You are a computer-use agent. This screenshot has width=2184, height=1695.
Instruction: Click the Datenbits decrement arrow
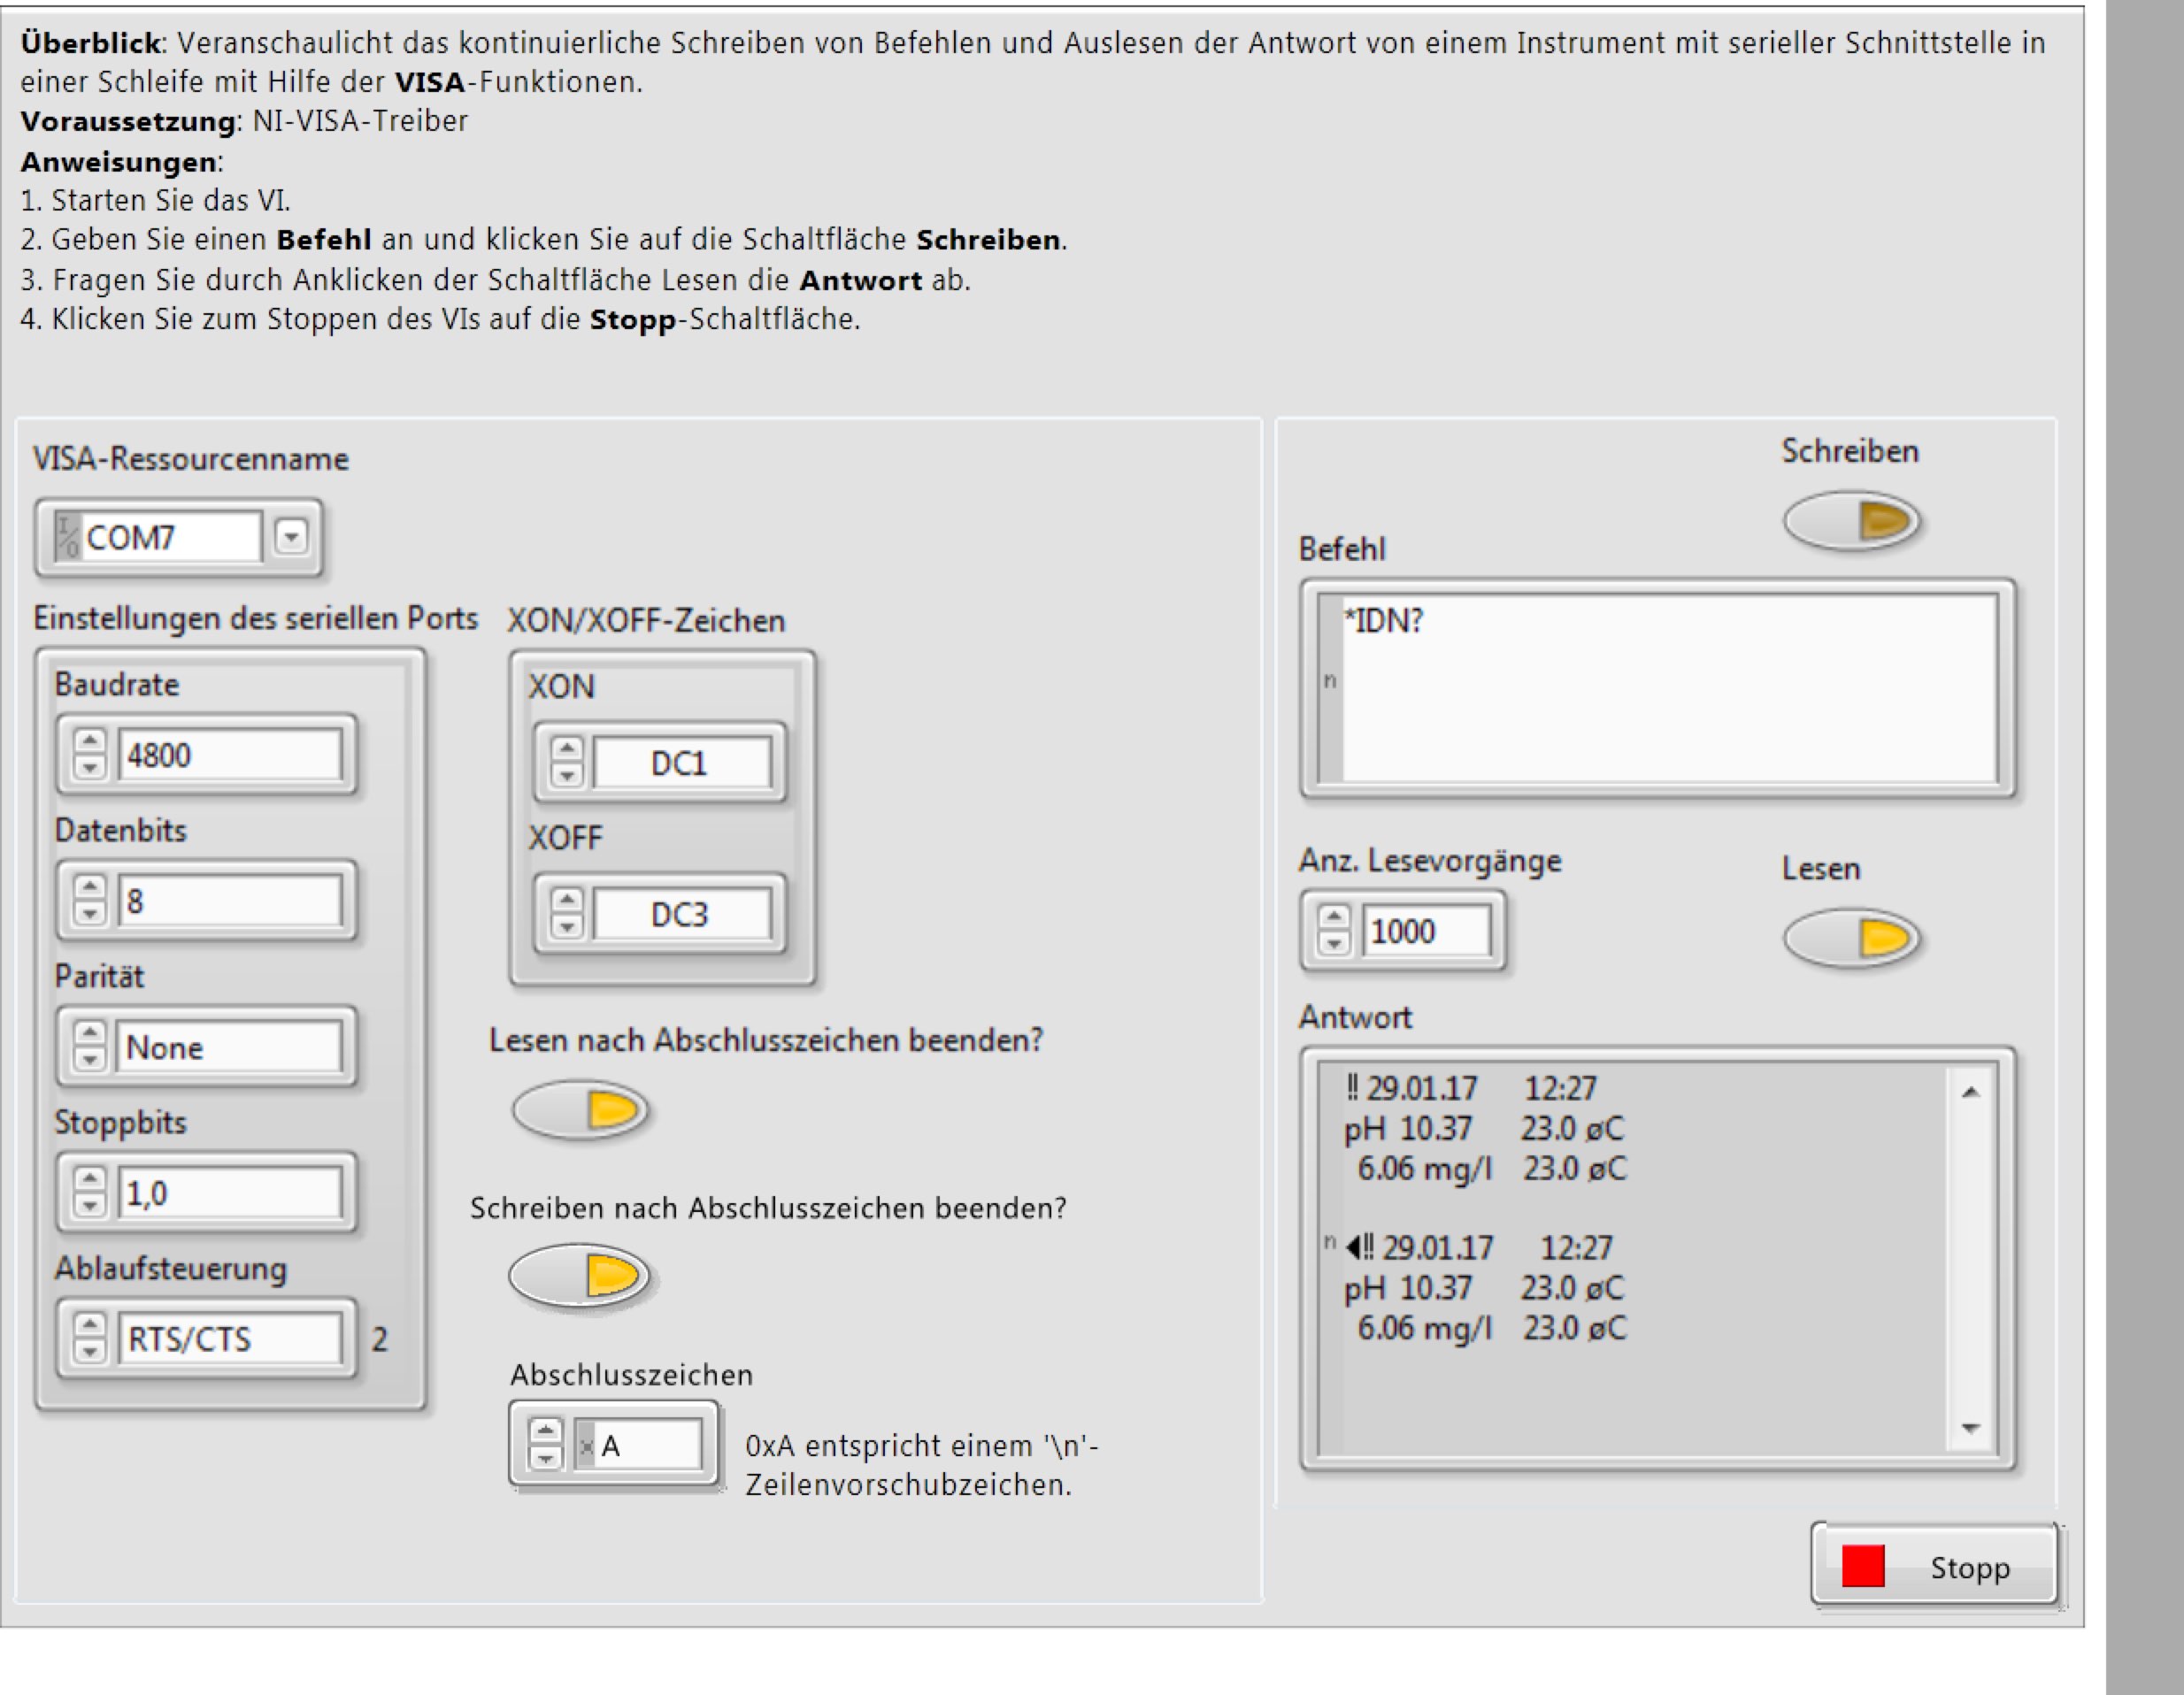coord(90,912)
